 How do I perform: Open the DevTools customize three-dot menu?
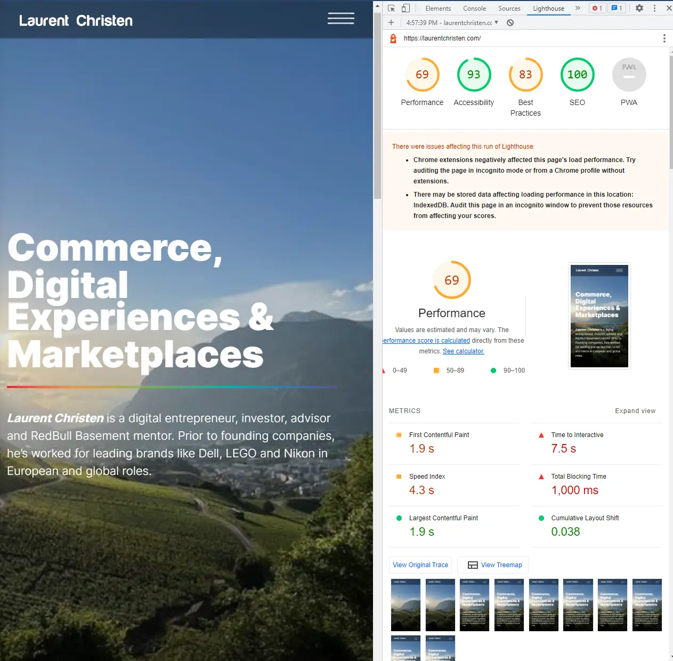(654, 8)
